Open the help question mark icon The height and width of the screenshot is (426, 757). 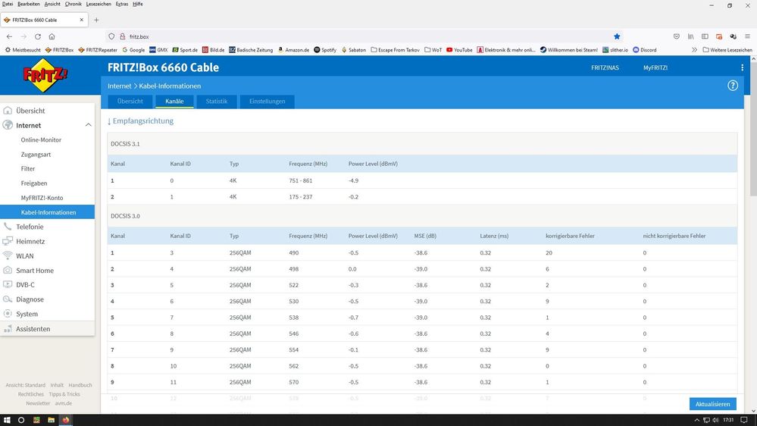[x=733, y=86]
